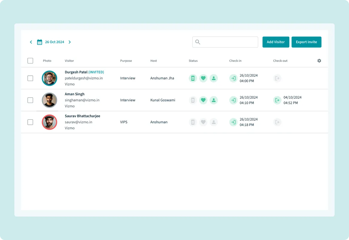Viewport: 349px width, 240px height.
Task: Click the Add Visitor button
Action: pos(276,42)
